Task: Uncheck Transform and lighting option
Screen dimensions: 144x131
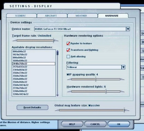Action: coord(68,50)
